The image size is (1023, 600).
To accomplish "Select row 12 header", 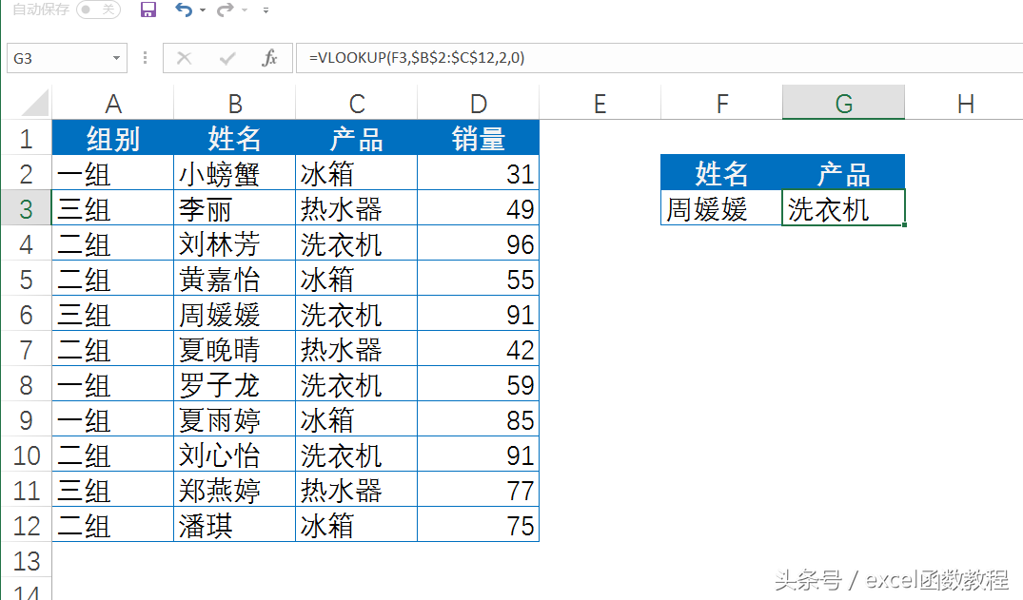I will (x=26, y=526).
